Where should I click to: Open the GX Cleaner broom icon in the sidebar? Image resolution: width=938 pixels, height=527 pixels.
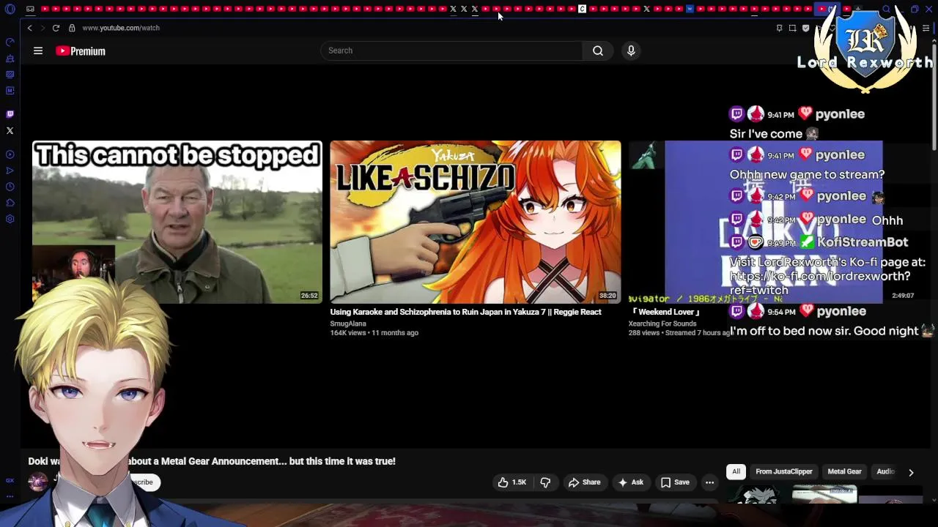click(x=10, y=58)
